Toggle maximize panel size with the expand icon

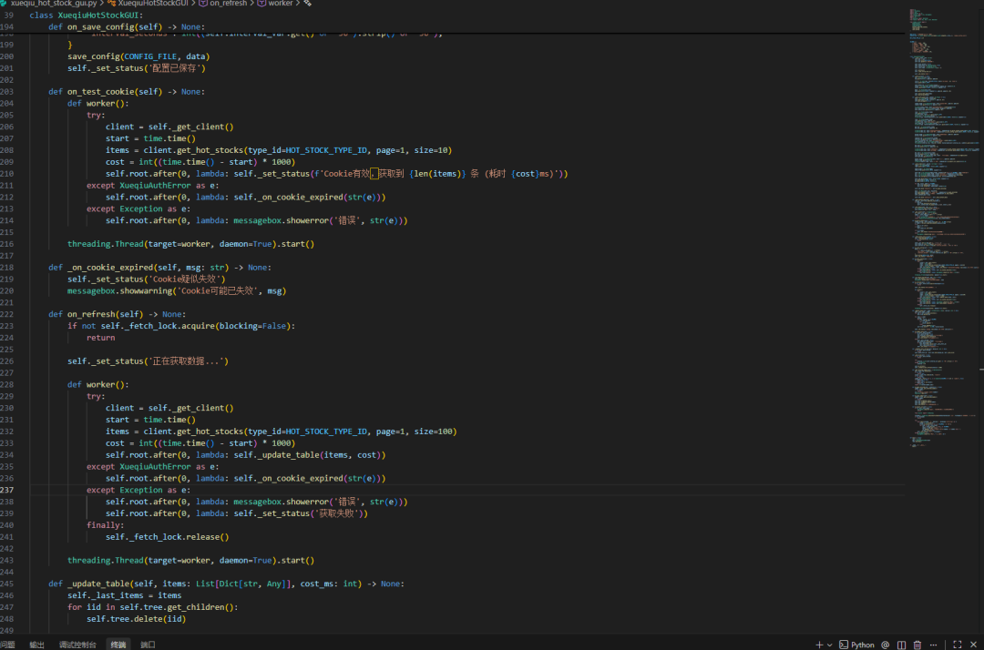point(958,645)
